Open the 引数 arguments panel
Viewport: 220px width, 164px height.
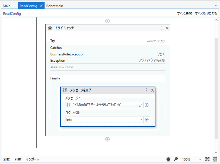(18, 159)
